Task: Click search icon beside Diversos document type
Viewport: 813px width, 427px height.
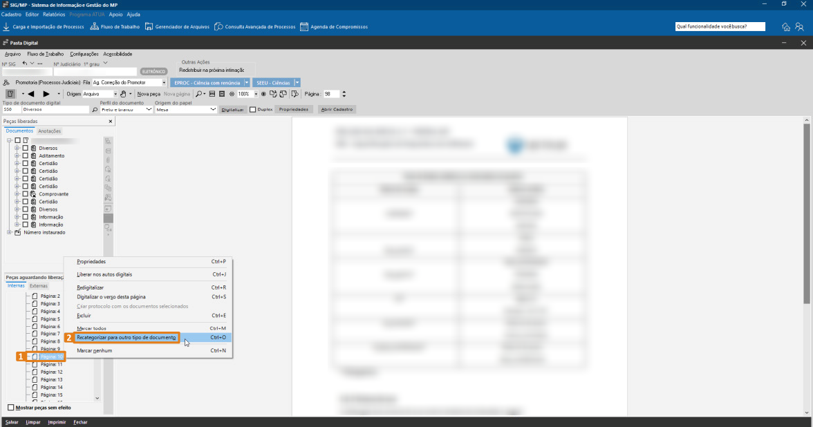Action: pos(94,109)
